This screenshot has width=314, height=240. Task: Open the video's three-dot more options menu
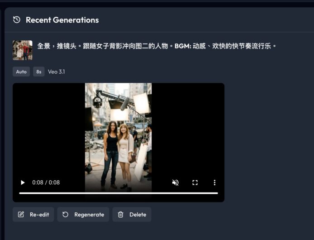(x=214, y=182)
